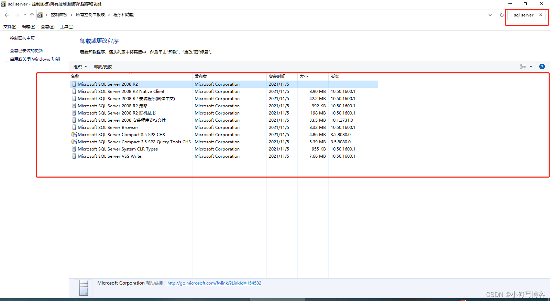Select Microsoft SQL Server 2008 R2 icon
550x301 pixels.
(x=74, y=84)
